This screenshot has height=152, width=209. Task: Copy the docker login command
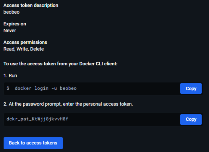[191, 88]
